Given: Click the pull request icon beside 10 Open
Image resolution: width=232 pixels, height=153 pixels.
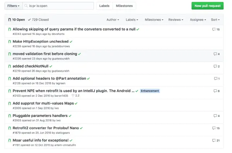Looking at the screenshot, I should click(9, 20).
